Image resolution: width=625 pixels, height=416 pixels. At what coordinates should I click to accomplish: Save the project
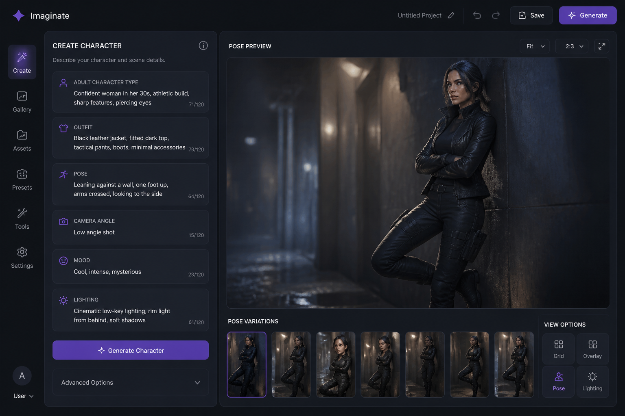(531, 15)
